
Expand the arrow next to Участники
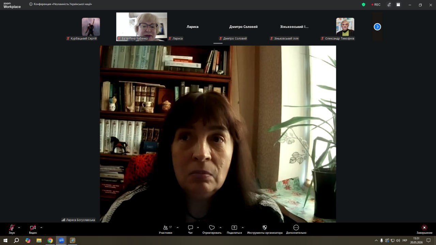177,228
